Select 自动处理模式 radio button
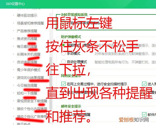Screen dimensions: 156x125 [x=64, y=62]
